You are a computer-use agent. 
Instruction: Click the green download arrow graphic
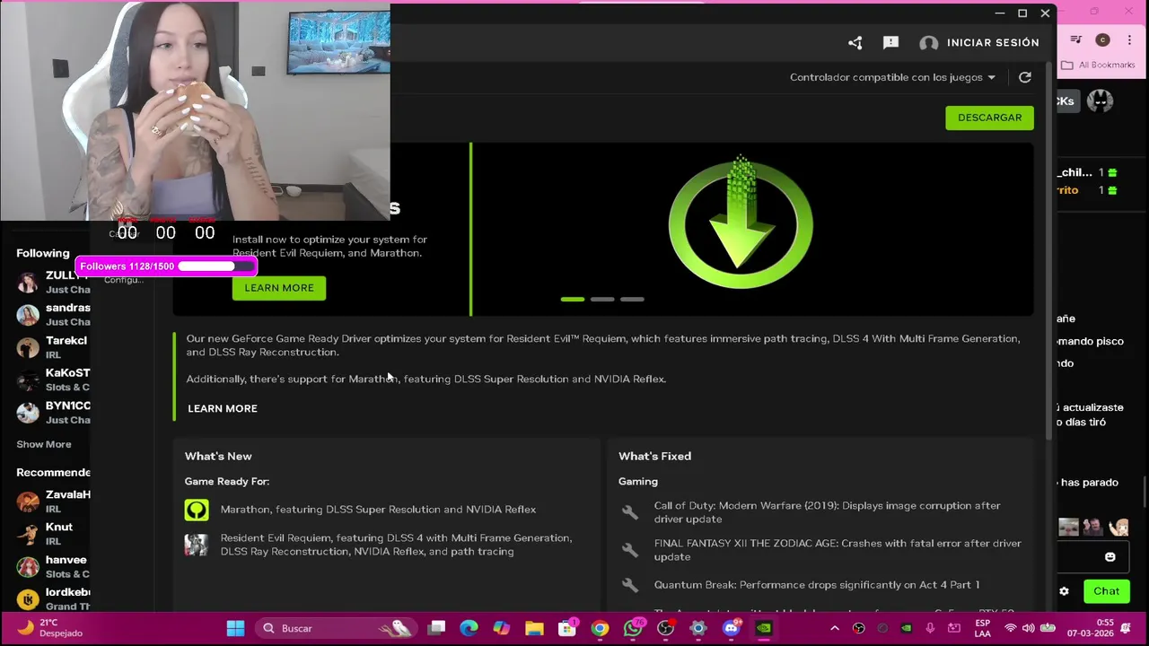coord(741,224)
